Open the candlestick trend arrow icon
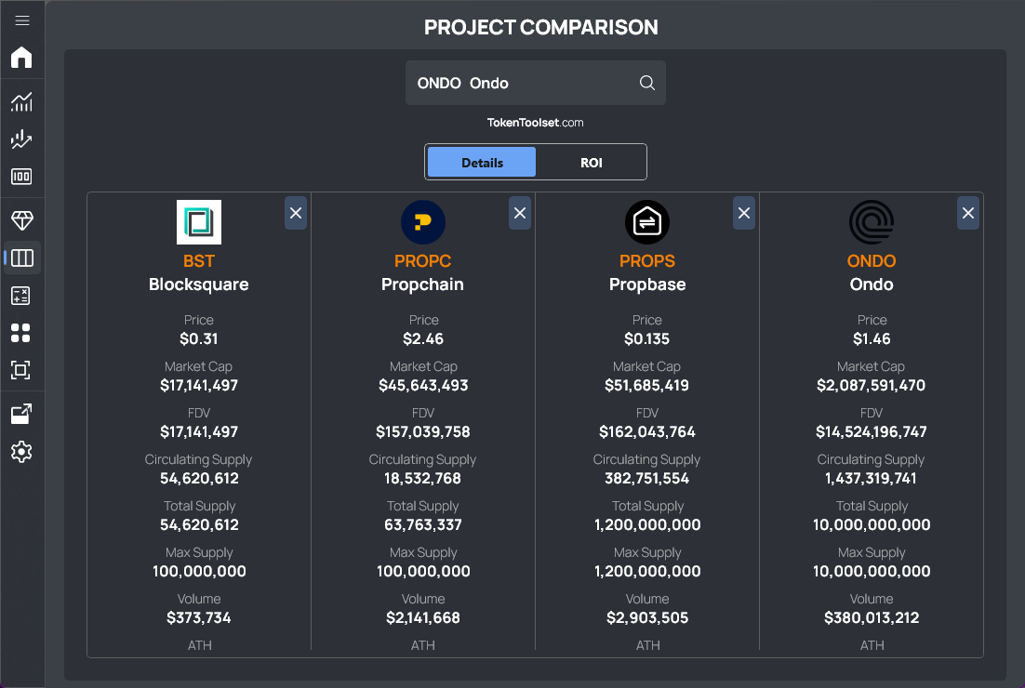 point(21,139)
